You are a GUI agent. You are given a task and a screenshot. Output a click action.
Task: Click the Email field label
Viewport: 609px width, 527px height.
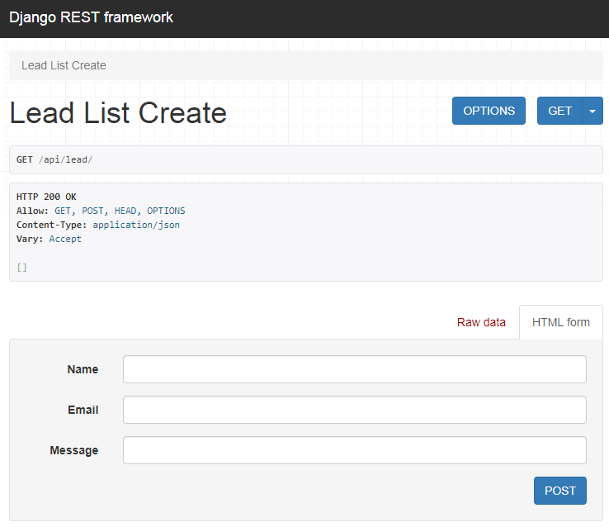pos(83,410)
